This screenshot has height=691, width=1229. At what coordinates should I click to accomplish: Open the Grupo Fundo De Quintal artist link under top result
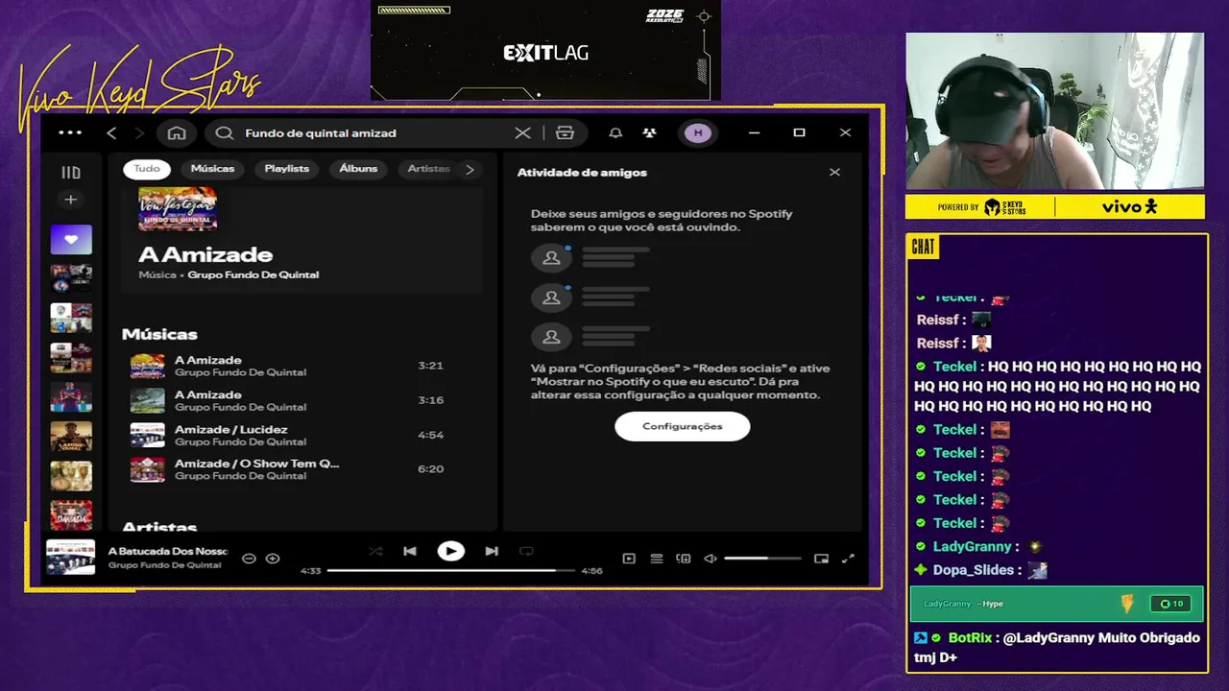tap(253, 274)
